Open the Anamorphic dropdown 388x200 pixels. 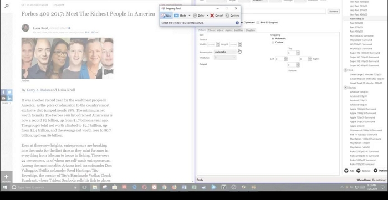(x=225, y=52)
